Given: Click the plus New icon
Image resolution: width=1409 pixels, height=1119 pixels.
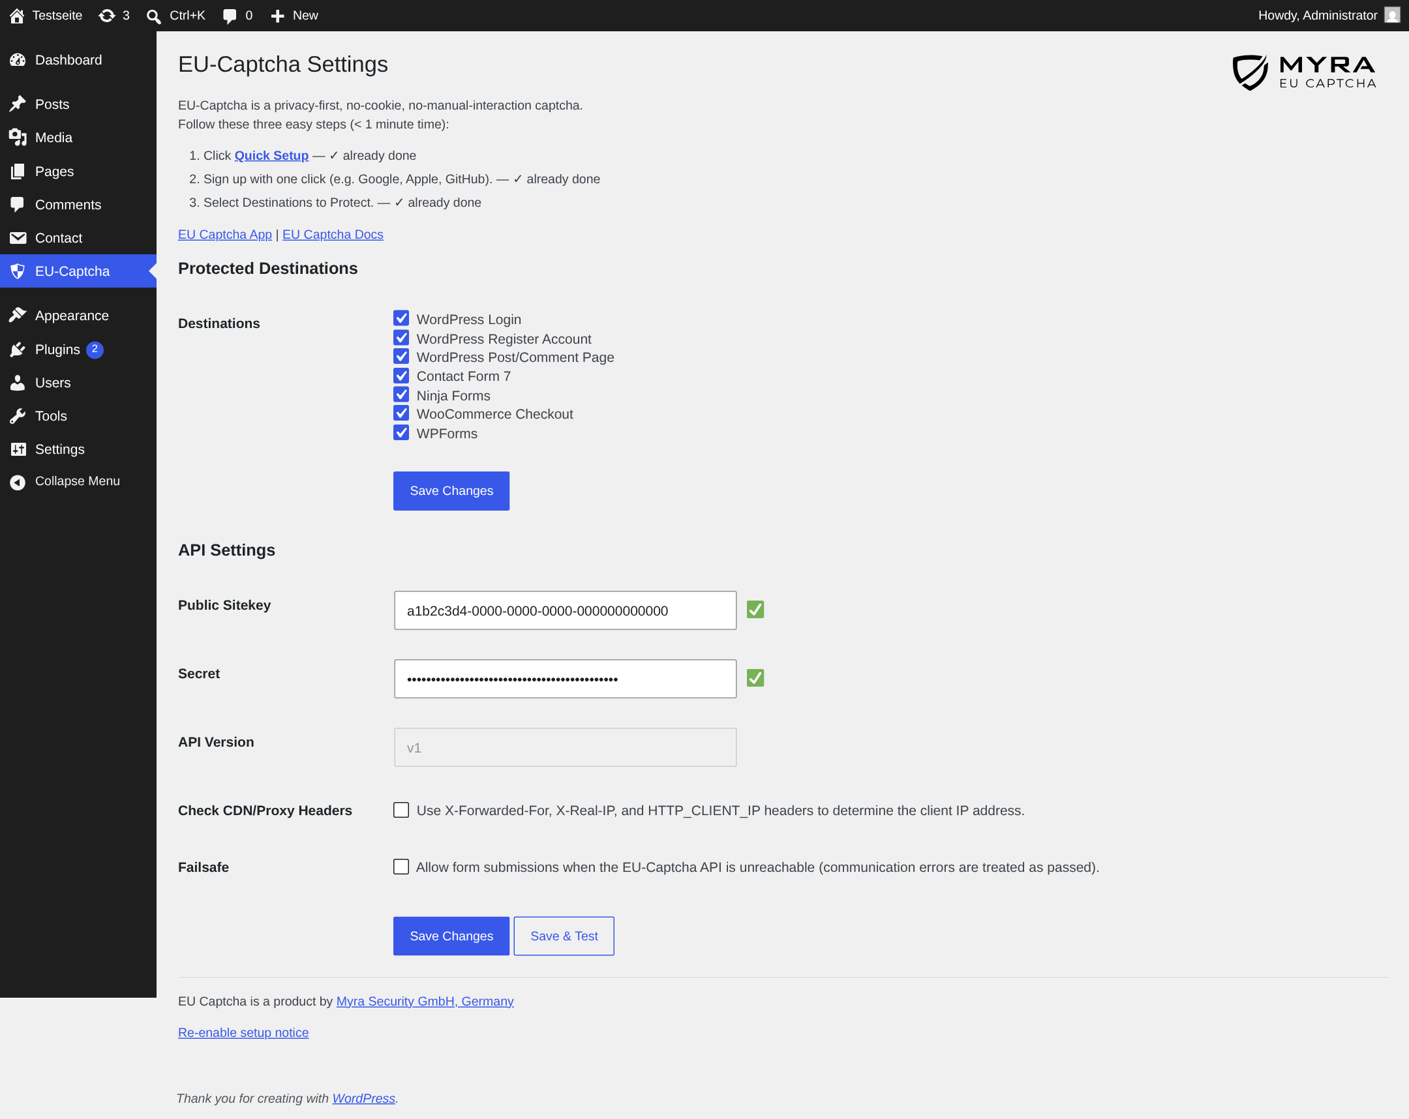Looking at the screenshot, I should (x=277, y=16).
